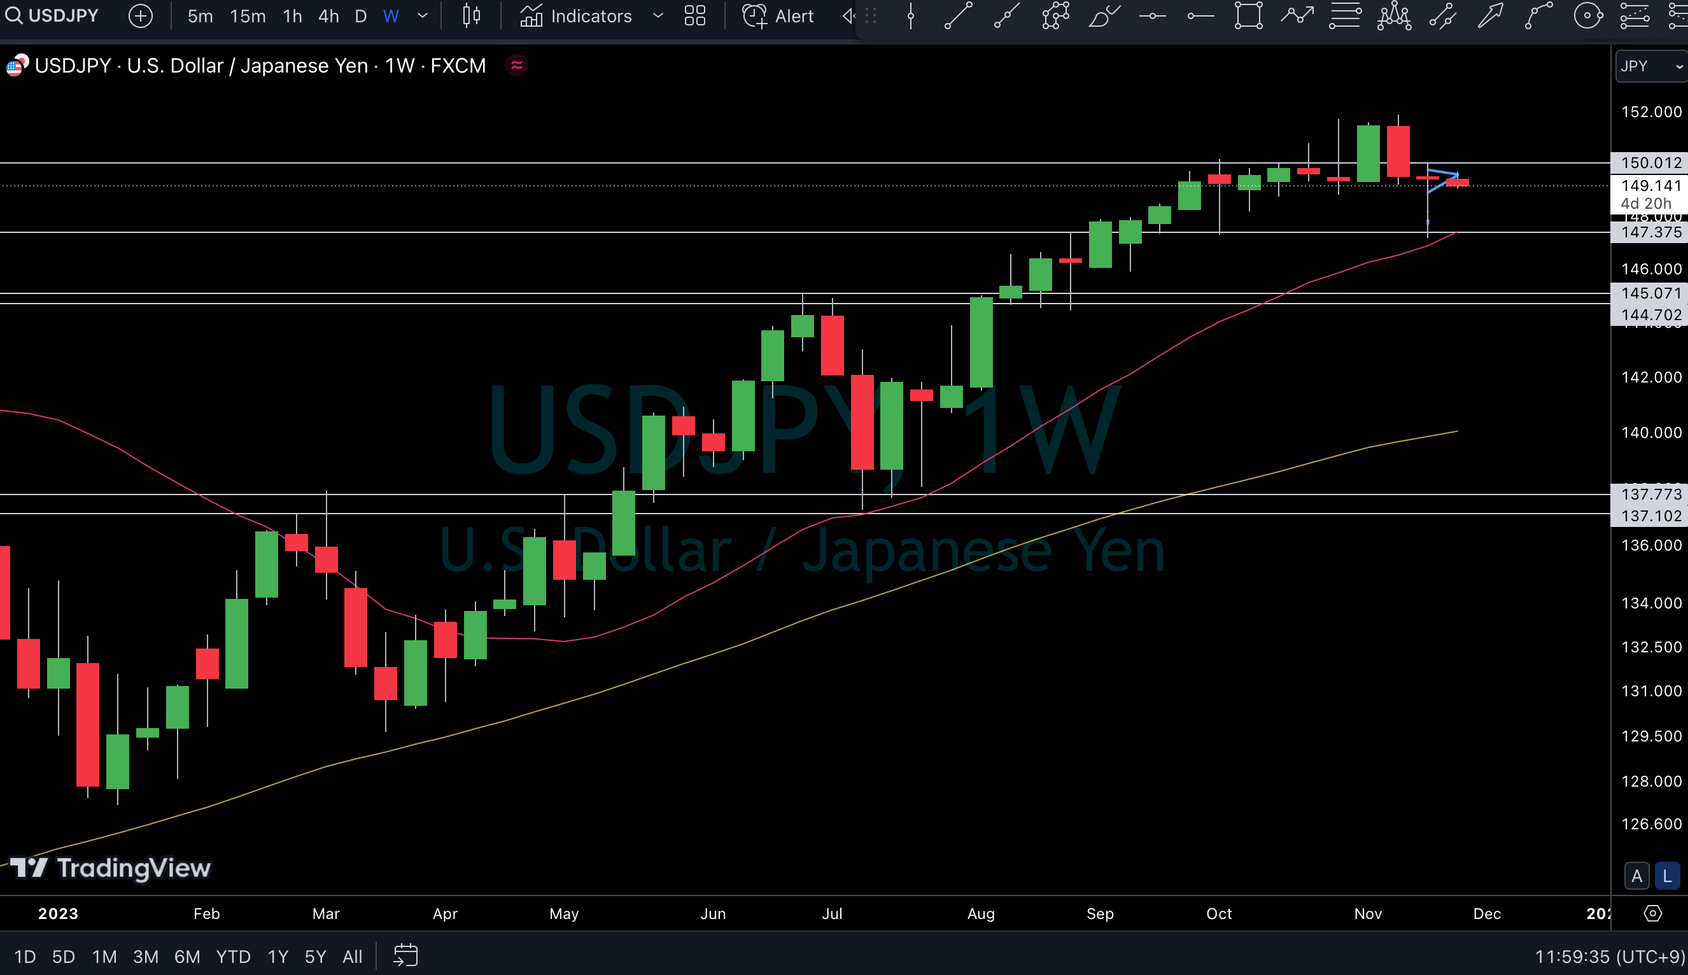The height and width of the screenshot is (975, 1688).
Task: Switch to the 4h timeframe
Action: [x=328, y=15]
